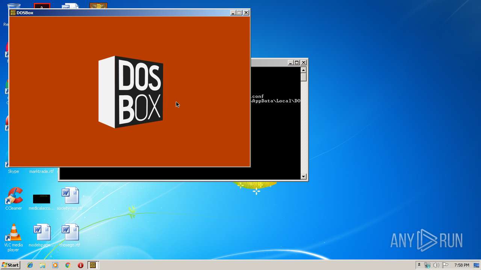Click console scrollbar up arrow
This screenshot has width=481, height=270.
click(x=304, y=70)
